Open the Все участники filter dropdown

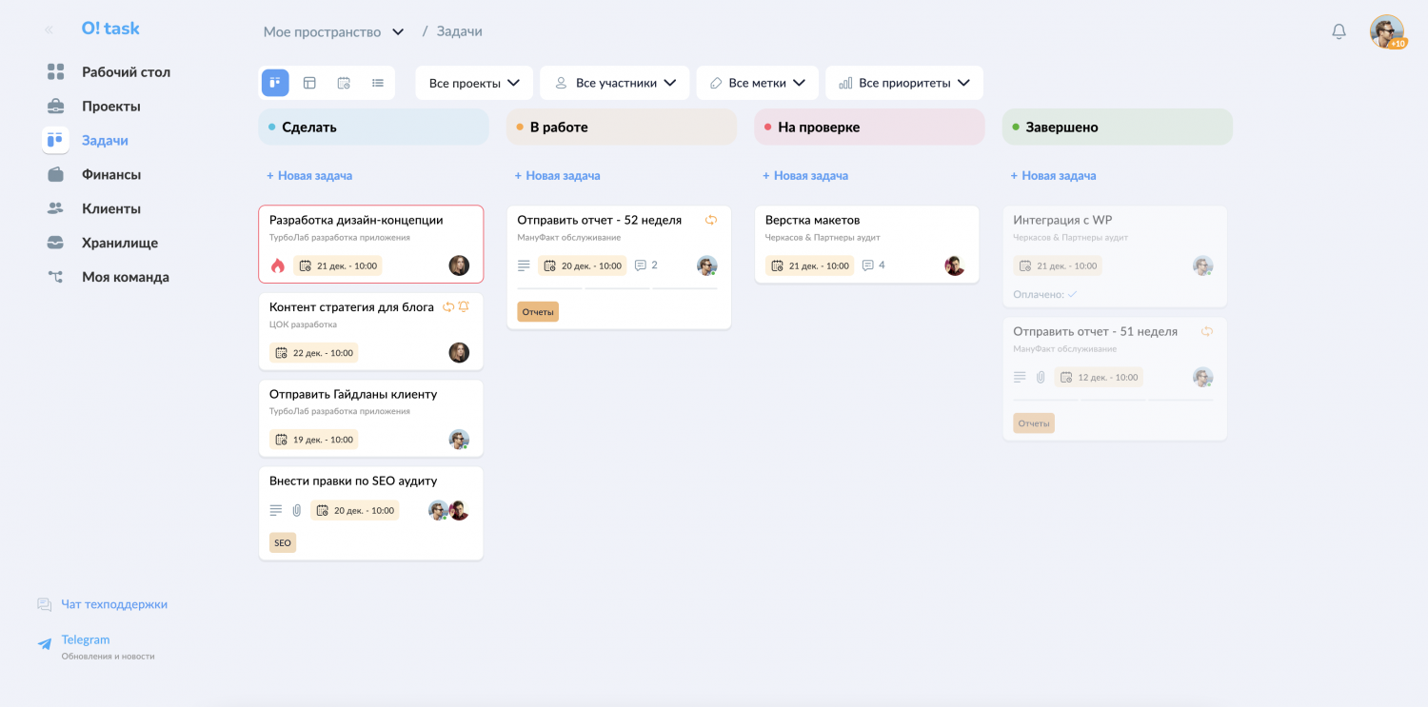[615, 83]
